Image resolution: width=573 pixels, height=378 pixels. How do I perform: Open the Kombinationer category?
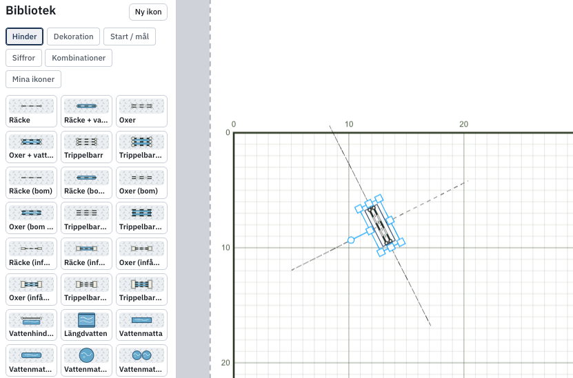(79, 58)
